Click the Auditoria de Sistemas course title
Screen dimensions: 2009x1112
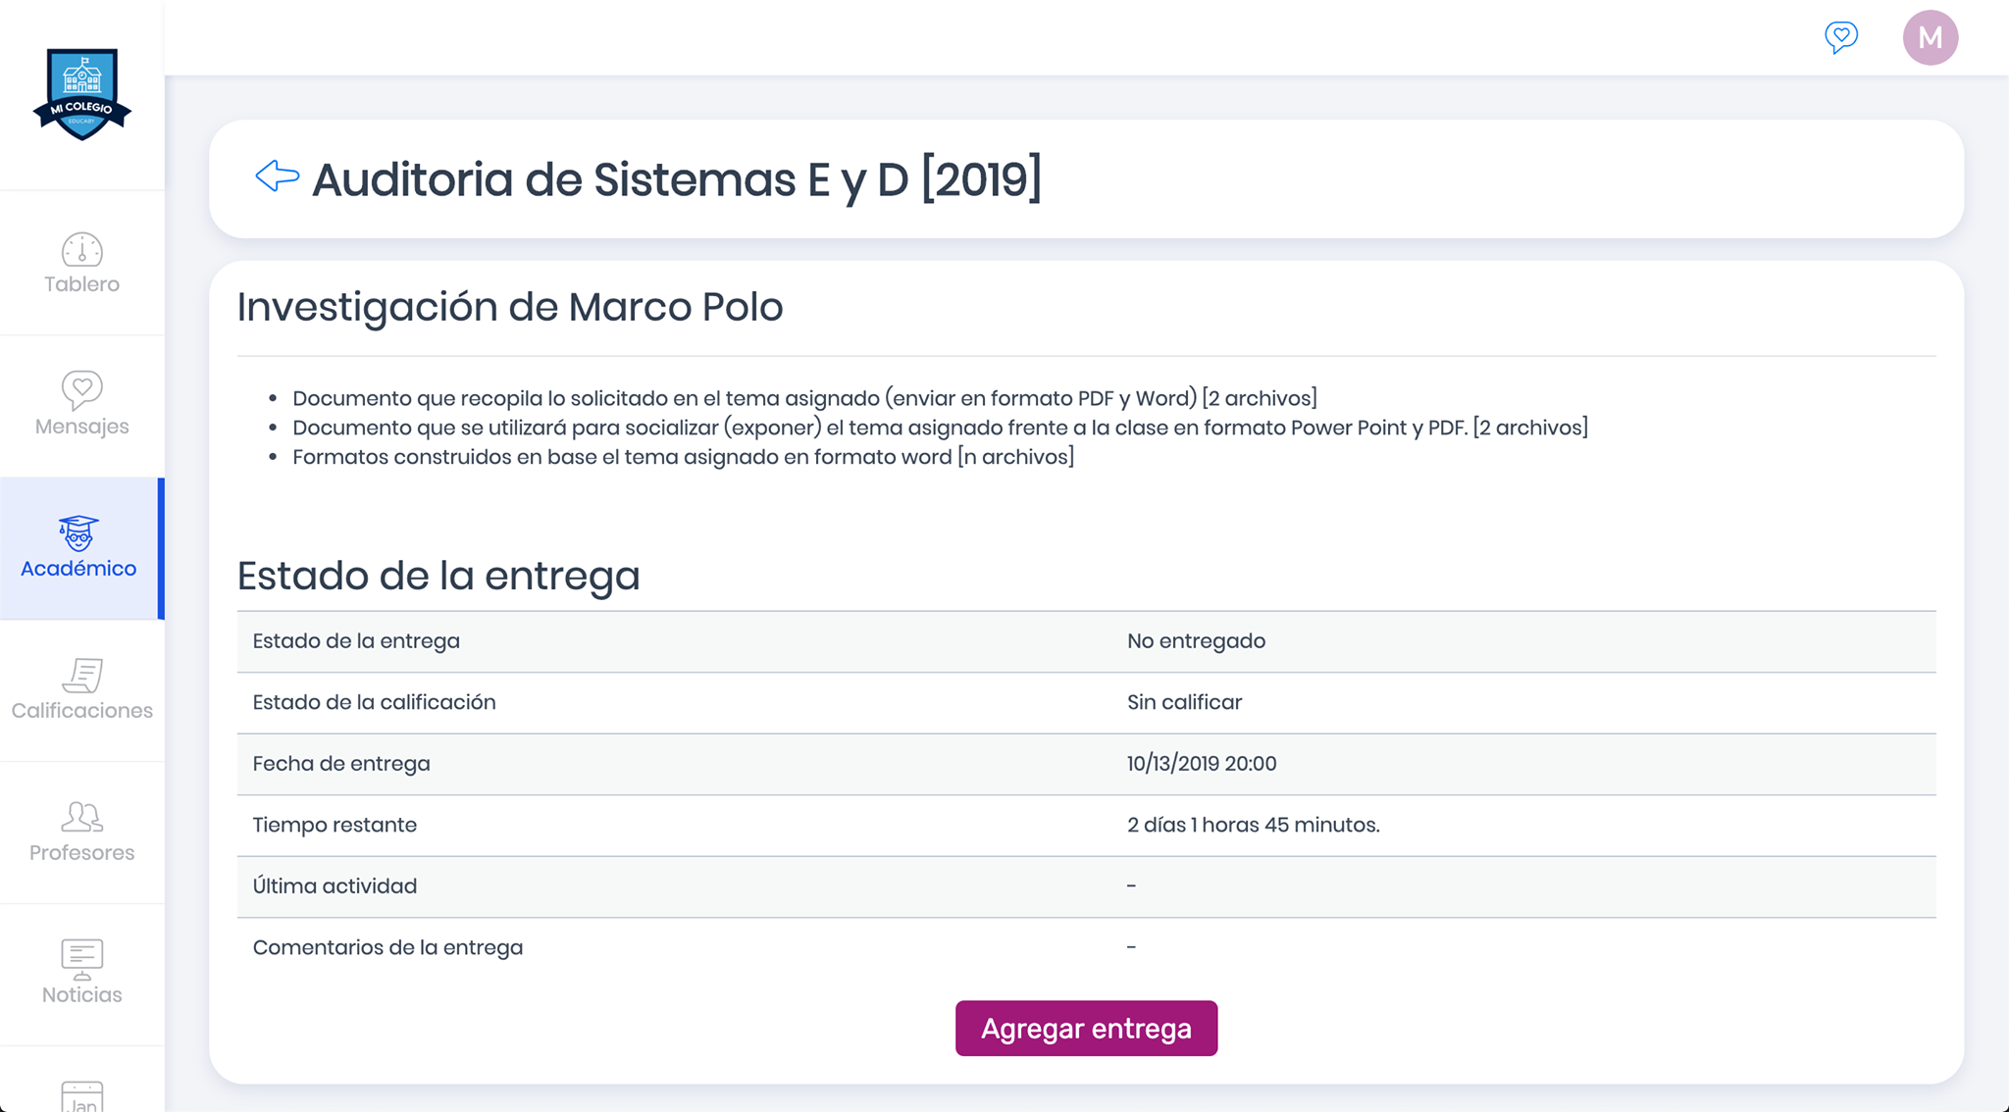(677, 179)
